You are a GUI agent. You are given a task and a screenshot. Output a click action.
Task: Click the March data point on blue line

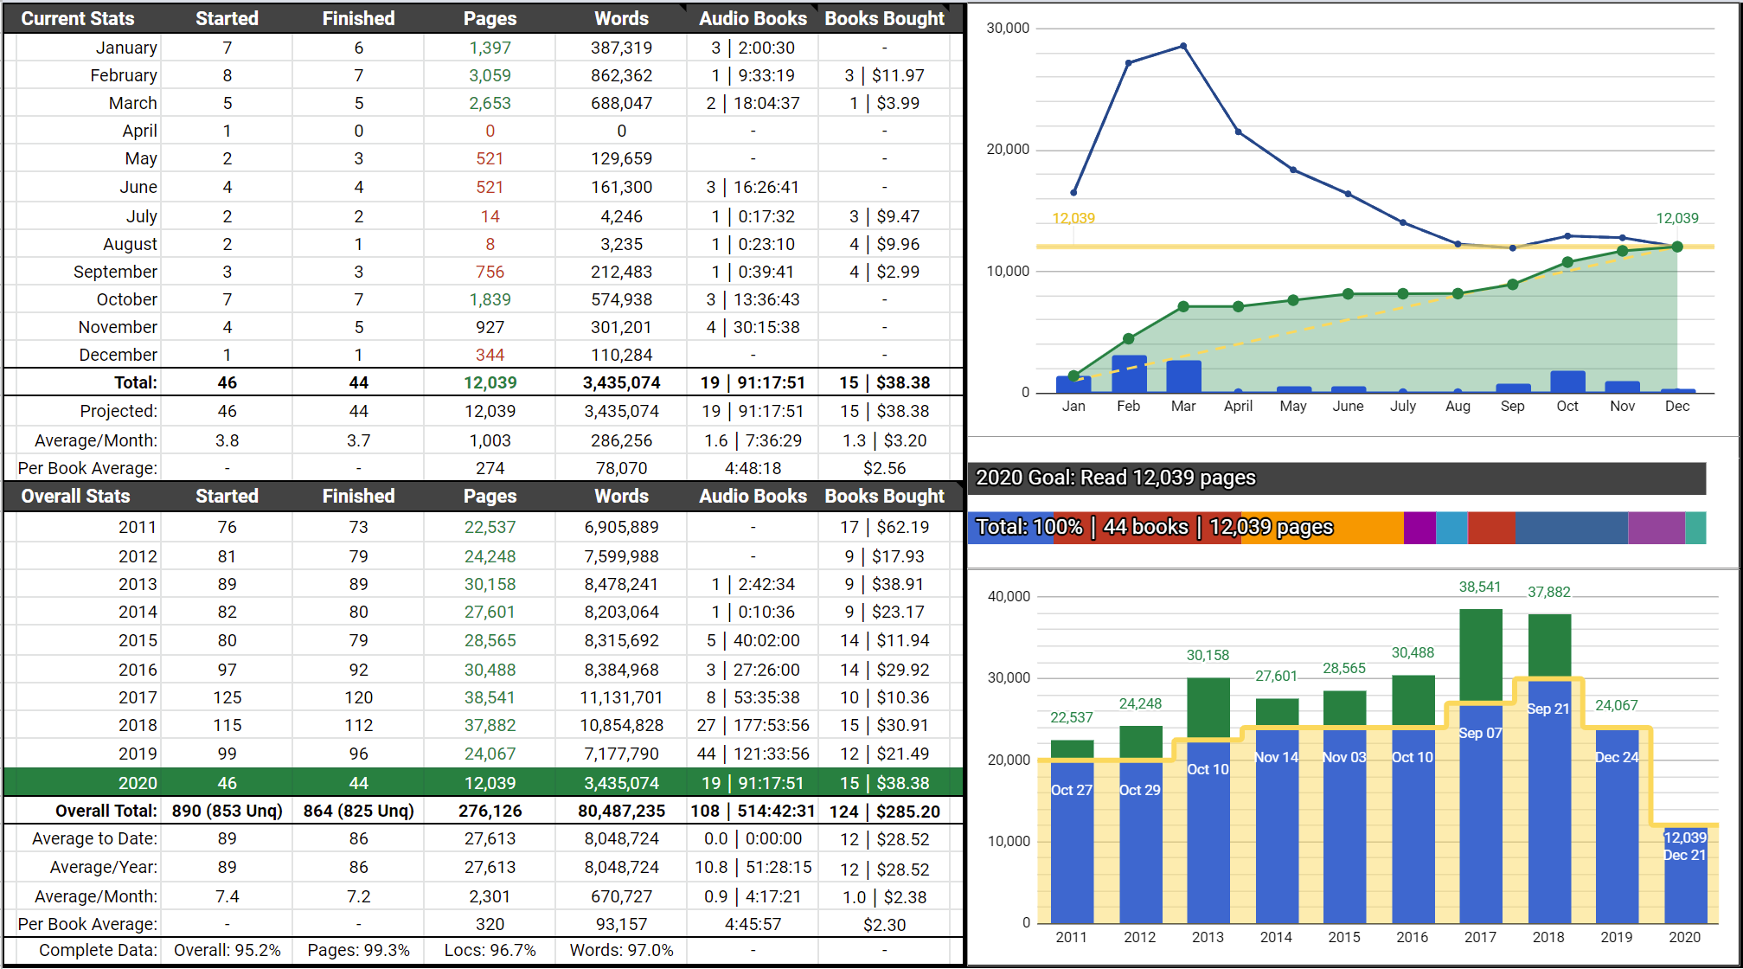[1183, 47]
